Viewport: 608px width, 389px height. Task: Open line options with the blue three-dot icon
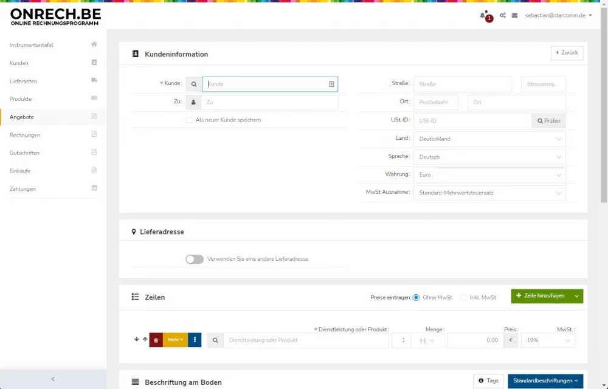(195, 340)
